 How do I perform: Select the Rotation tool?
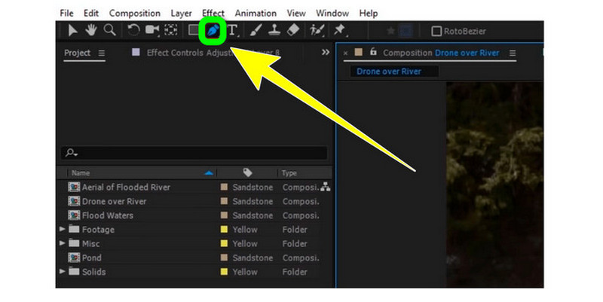[x=133, y=30]
